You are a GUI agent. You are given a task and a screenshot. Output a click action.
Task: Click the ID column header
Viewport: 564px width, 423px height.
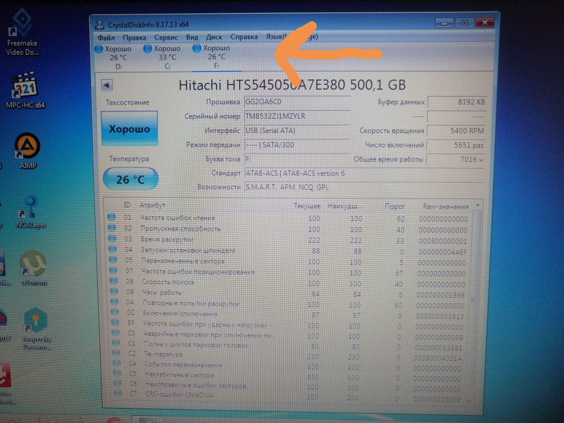[x=127, y=205]
